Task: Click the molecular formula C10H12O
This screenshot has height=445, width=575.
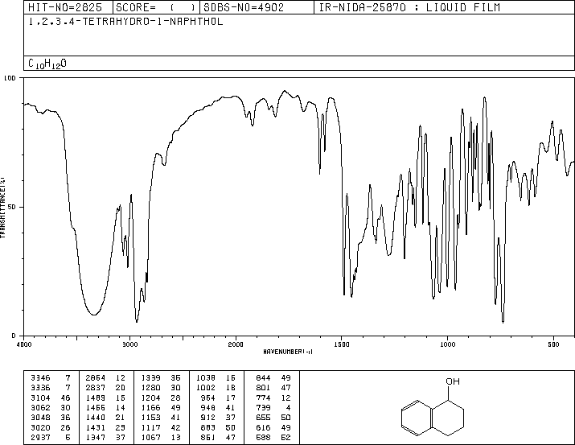Action: tap(47, 64)
